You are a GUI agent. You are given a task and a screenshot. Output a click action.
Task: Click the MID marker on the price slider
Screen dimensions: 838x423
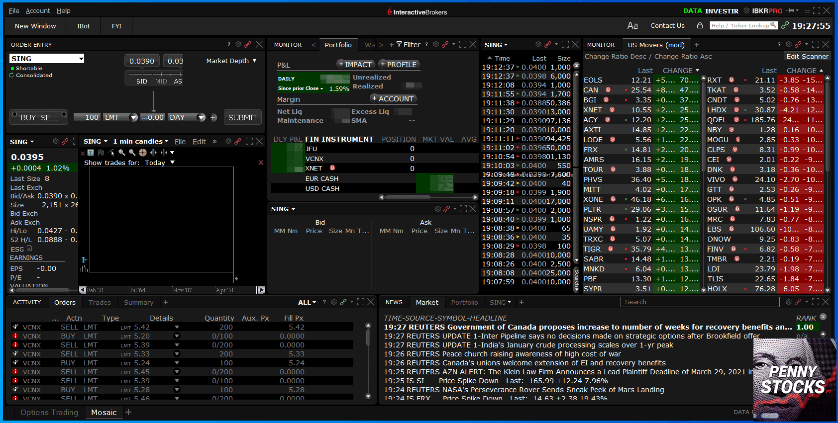161,81
